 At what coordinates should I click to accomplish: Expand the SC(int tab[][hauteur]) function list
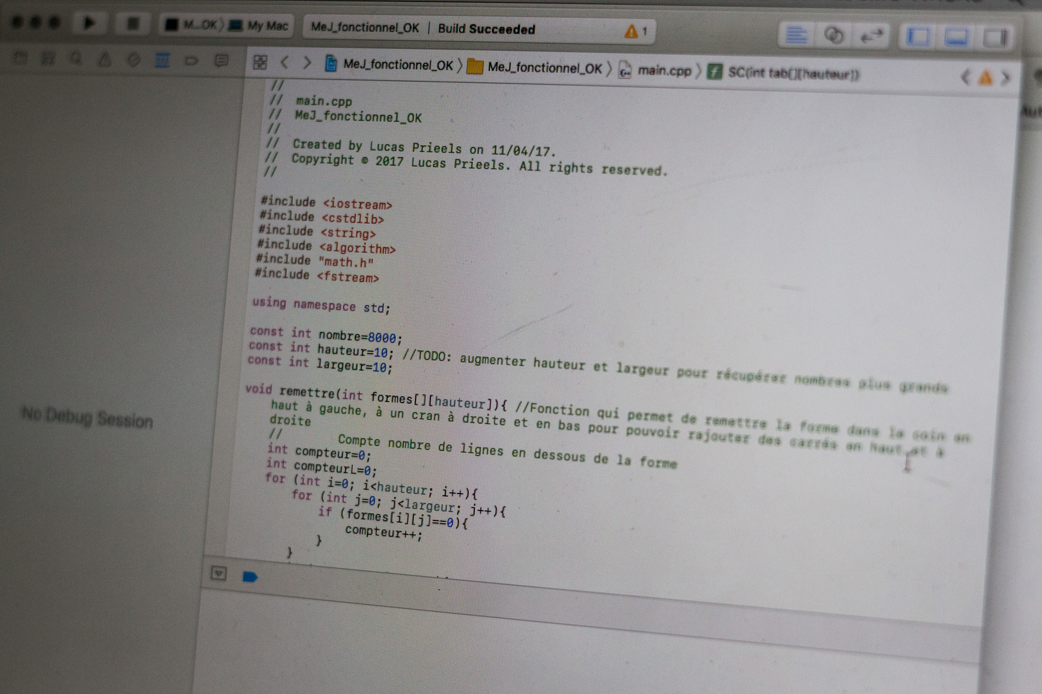tap(793, 73)
